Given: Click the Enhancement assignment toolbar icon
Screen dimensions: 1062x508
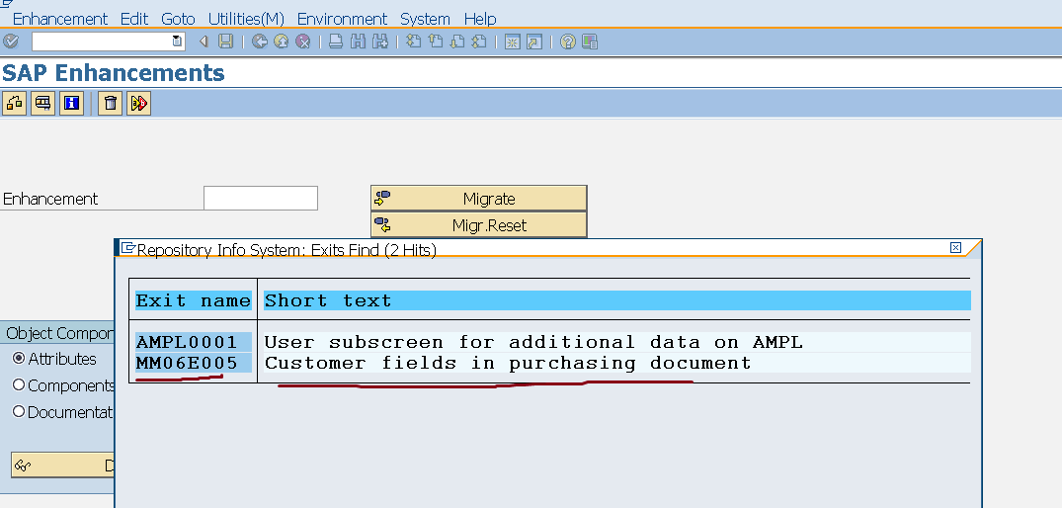Looking at the screenshot, I should tap(14, 103).
